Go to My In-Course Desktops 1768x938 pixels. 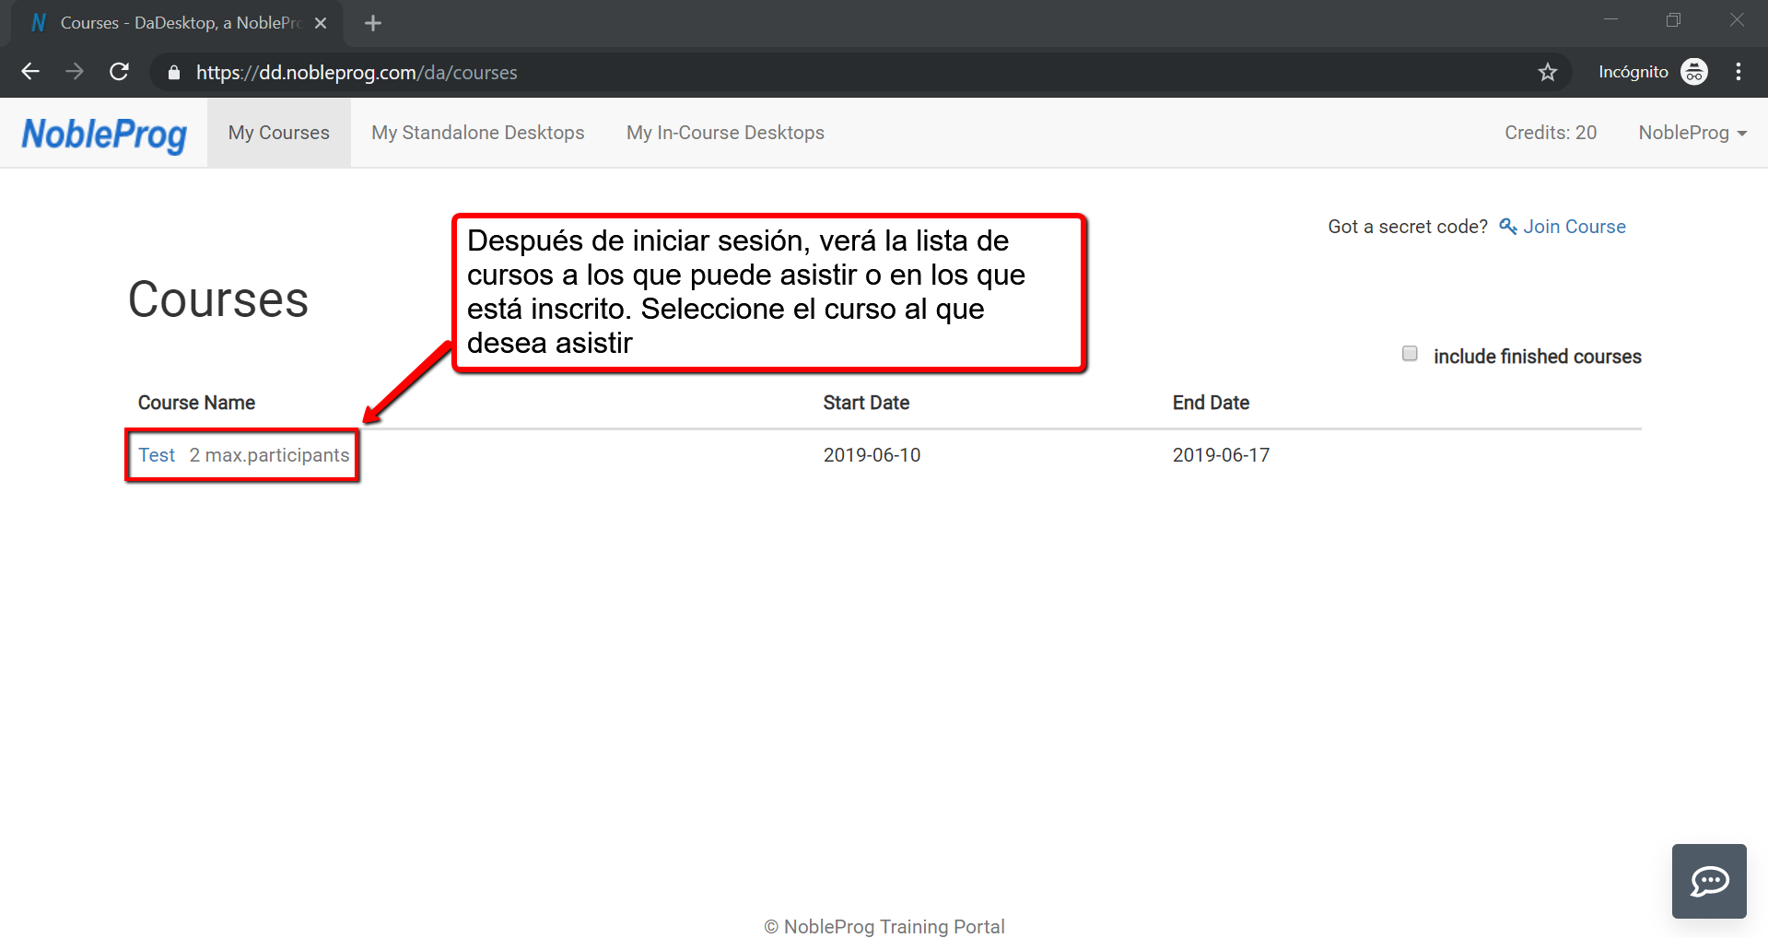click(725, 133)
